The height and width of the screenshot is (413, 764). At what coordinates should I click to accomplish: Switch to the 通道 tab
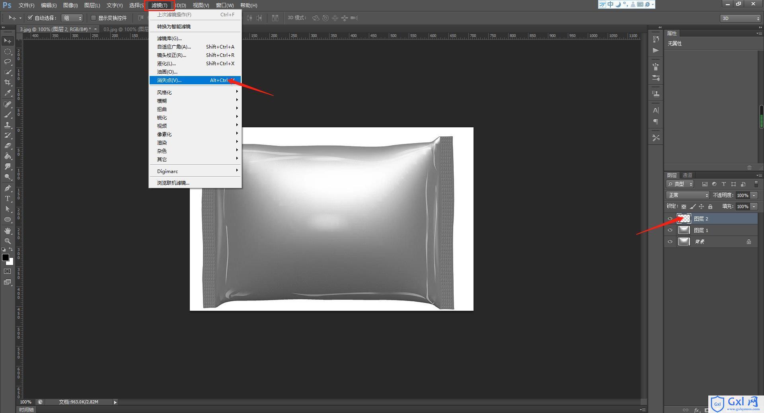[687, 175]
